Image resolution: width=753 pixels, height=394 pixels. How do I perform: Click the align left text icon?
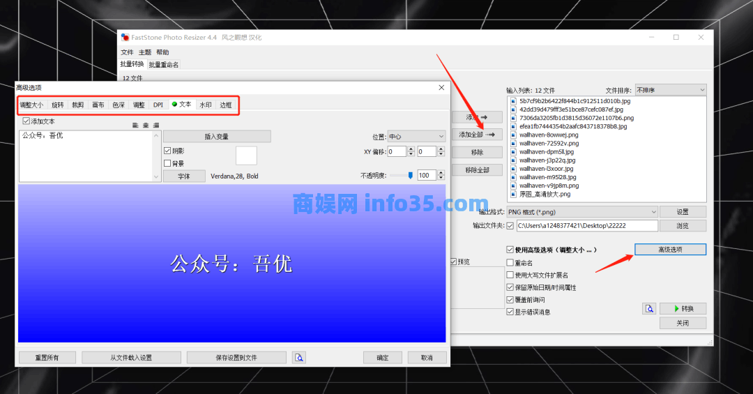tap(135, 125)
